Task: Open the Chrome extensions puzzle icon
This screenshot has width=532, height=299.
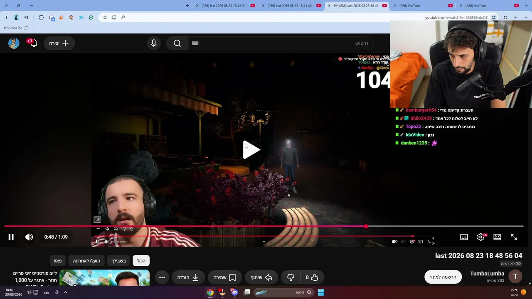Action: tap(41, 17)
